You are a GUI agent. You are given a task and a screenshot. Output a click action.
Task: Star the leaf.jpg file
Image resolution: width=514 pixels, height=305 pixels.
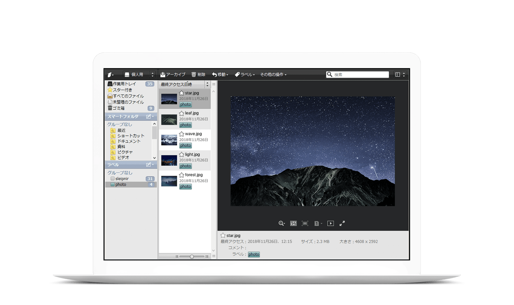182,113
